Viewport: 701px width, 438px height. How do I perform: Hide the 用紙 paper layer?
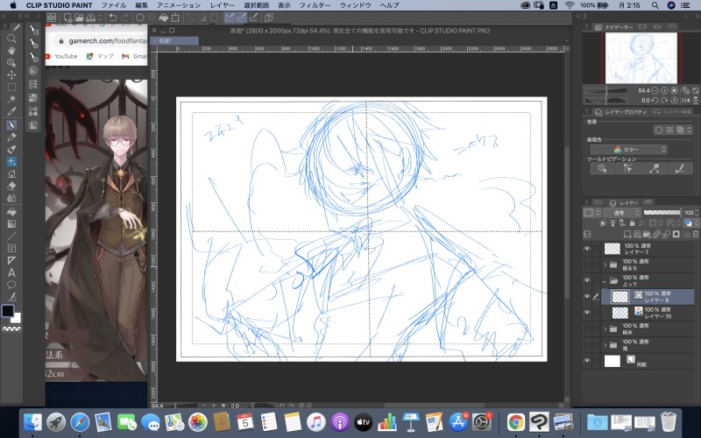tap(587, 361)
